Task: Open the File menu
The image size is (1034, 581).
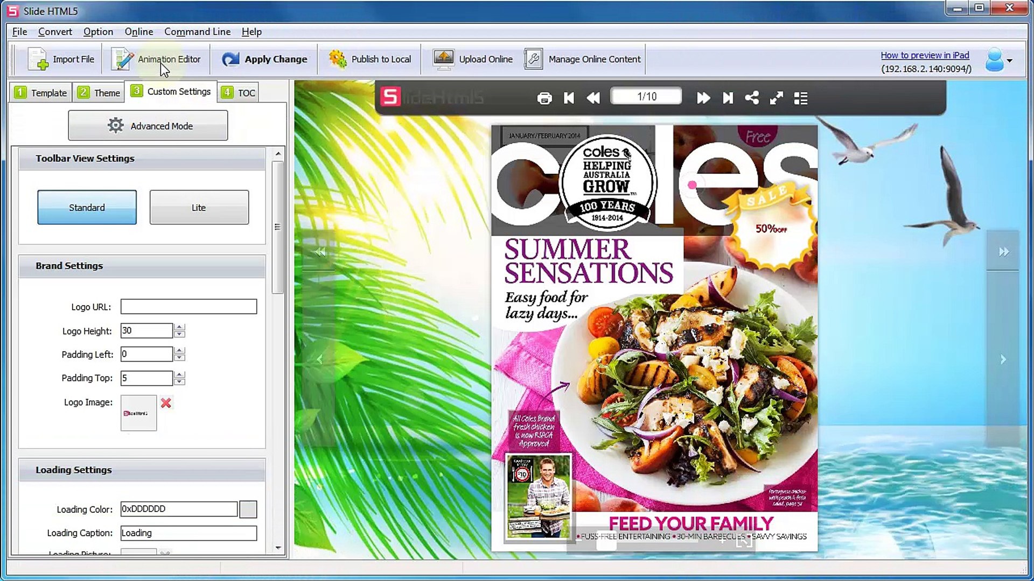Action: click(x=19, y=32)
